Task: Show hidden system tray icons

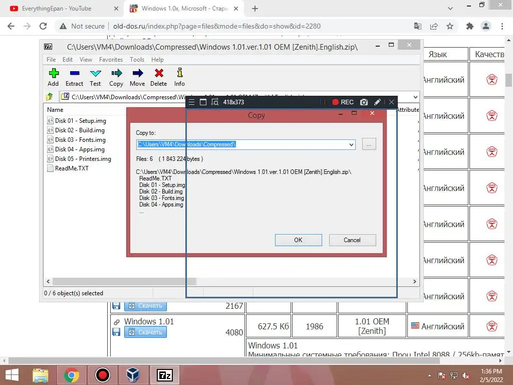Action: pyautogui.click(x=429, y=375)
